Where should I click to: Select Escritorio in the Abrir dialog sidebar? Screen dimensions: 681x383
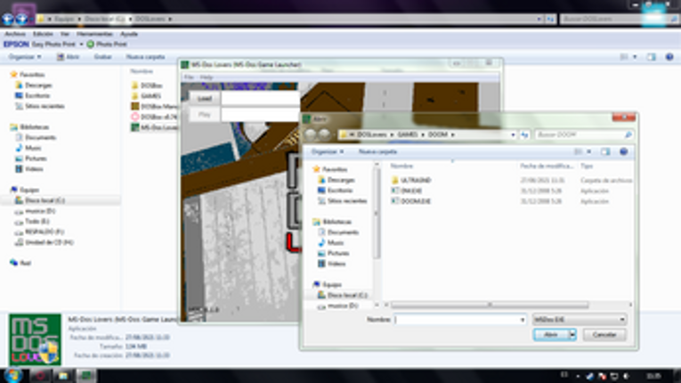335,191
